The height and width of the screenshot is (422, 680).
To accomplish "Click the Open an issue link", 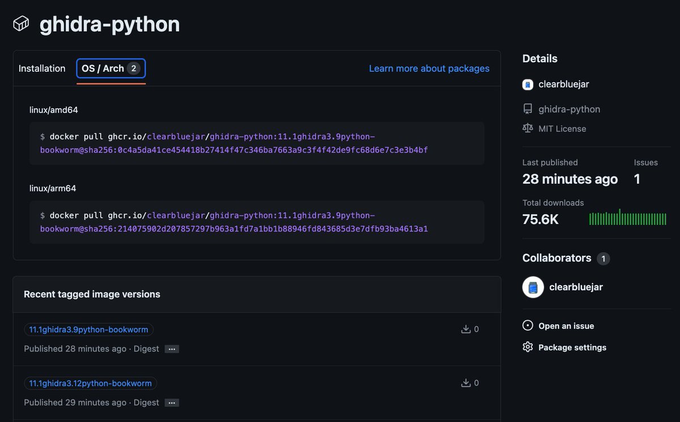I will tap(566, 326).
